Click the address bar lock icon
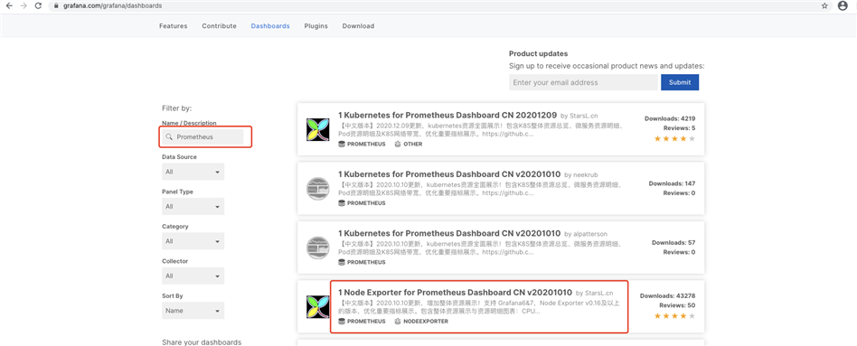 click(55, 6)
